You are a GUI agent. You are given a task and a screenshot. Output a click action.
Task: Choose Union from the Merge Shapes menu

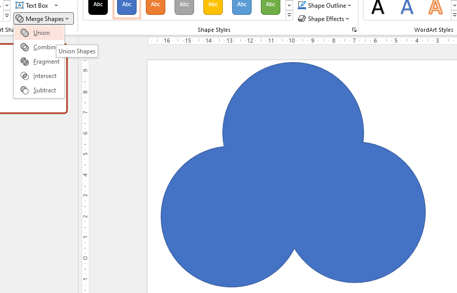click(x=41, y=33)
